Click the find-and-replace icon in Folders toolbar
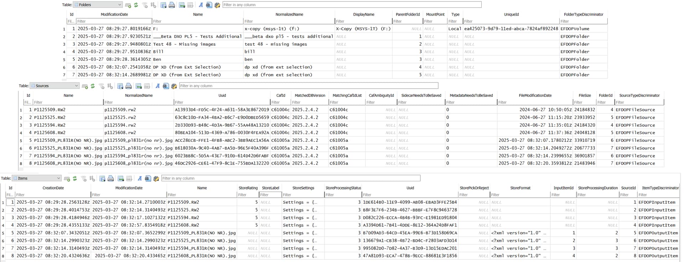684x262 pixels. coord(217,5)
